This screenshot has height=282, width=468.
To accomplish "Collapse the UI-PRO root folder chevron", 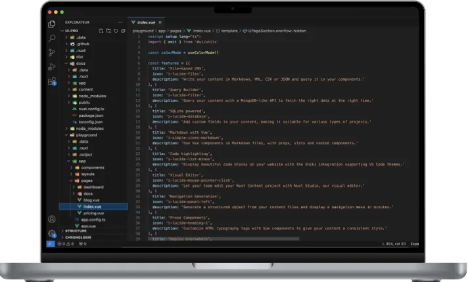I will pos(62,31).
